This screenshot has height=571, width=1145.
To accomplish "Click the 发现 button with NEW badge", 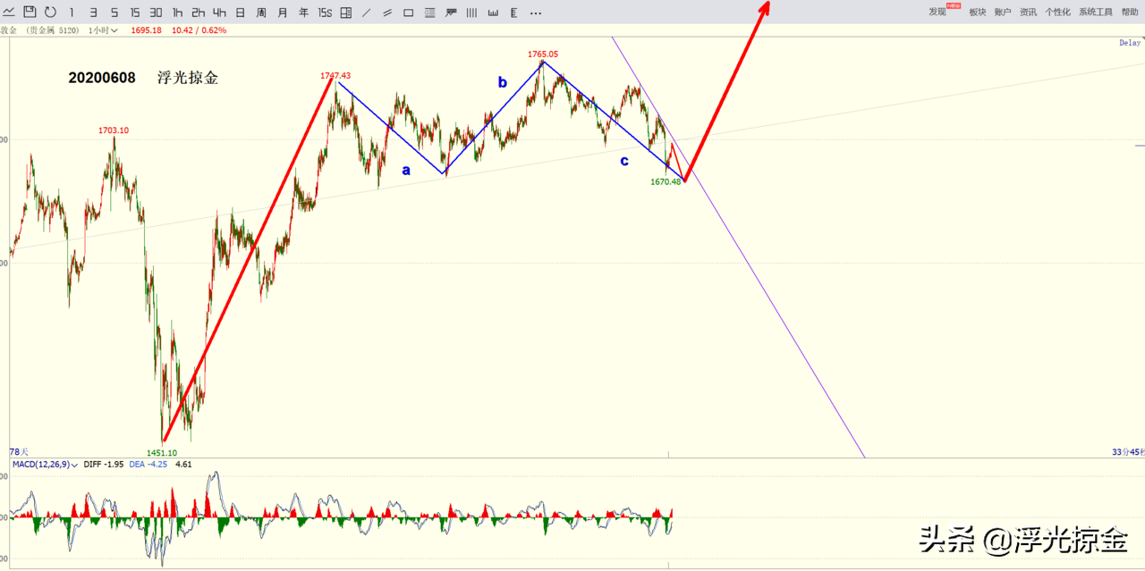I will 938,13.
